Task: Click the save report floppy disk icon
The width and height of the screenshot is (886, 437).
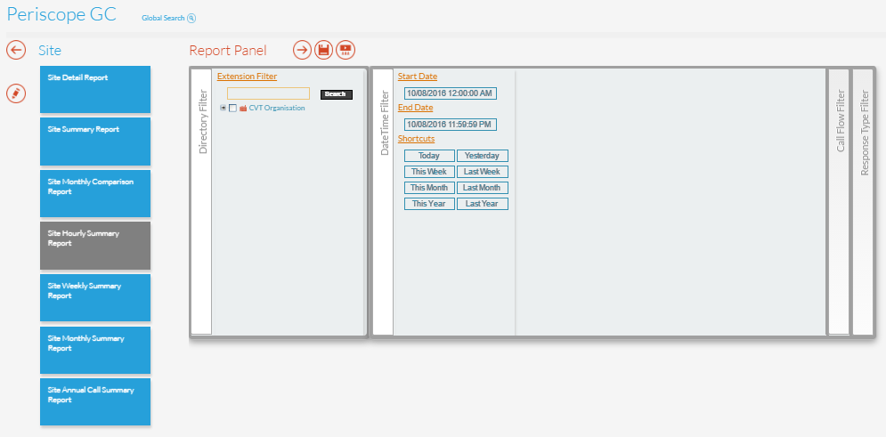Action: (324, 50)
